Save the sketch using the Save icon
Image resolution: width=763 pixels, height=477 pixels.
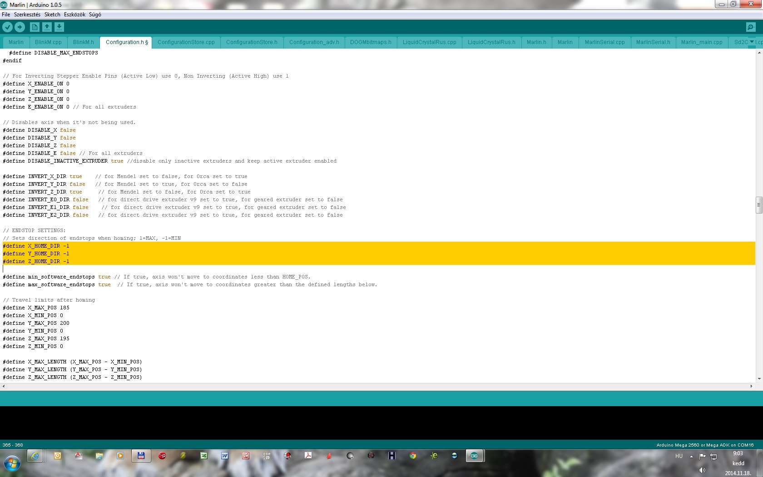pyautogui.click(x=59, y=27)
